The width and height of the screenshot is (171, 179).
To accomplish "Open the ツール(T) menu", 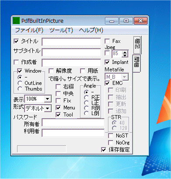I will pyautogui.click(x=61, y=30).
